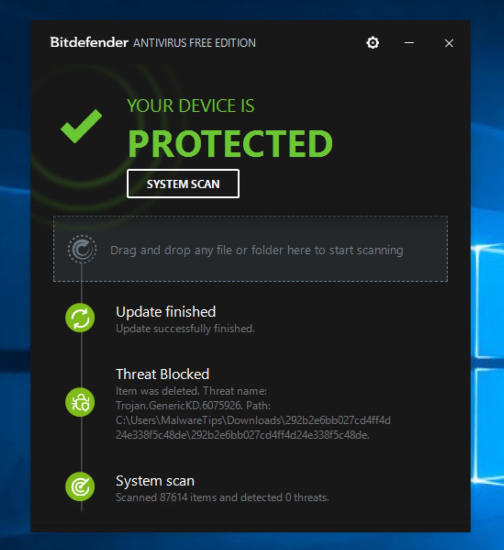Viewport: 504px width, 550px height.
Task: Click the drag-and-drop scan circle icon
Action: coord(82,249)
